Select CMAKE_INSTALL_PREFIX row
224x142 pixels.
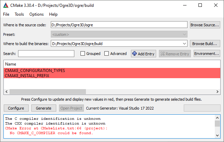(112, 76)
